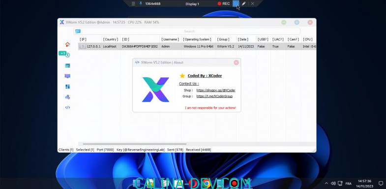Click the Key [@ReverseEngineeringLab] status entry
This screenshot has height=189, width=386.
141,150
